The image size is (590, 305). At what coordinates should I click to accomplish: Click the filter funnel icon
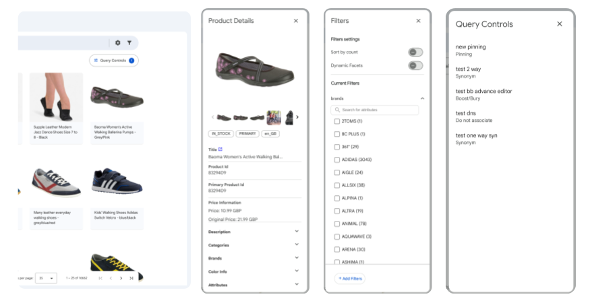tap(129, 43)
